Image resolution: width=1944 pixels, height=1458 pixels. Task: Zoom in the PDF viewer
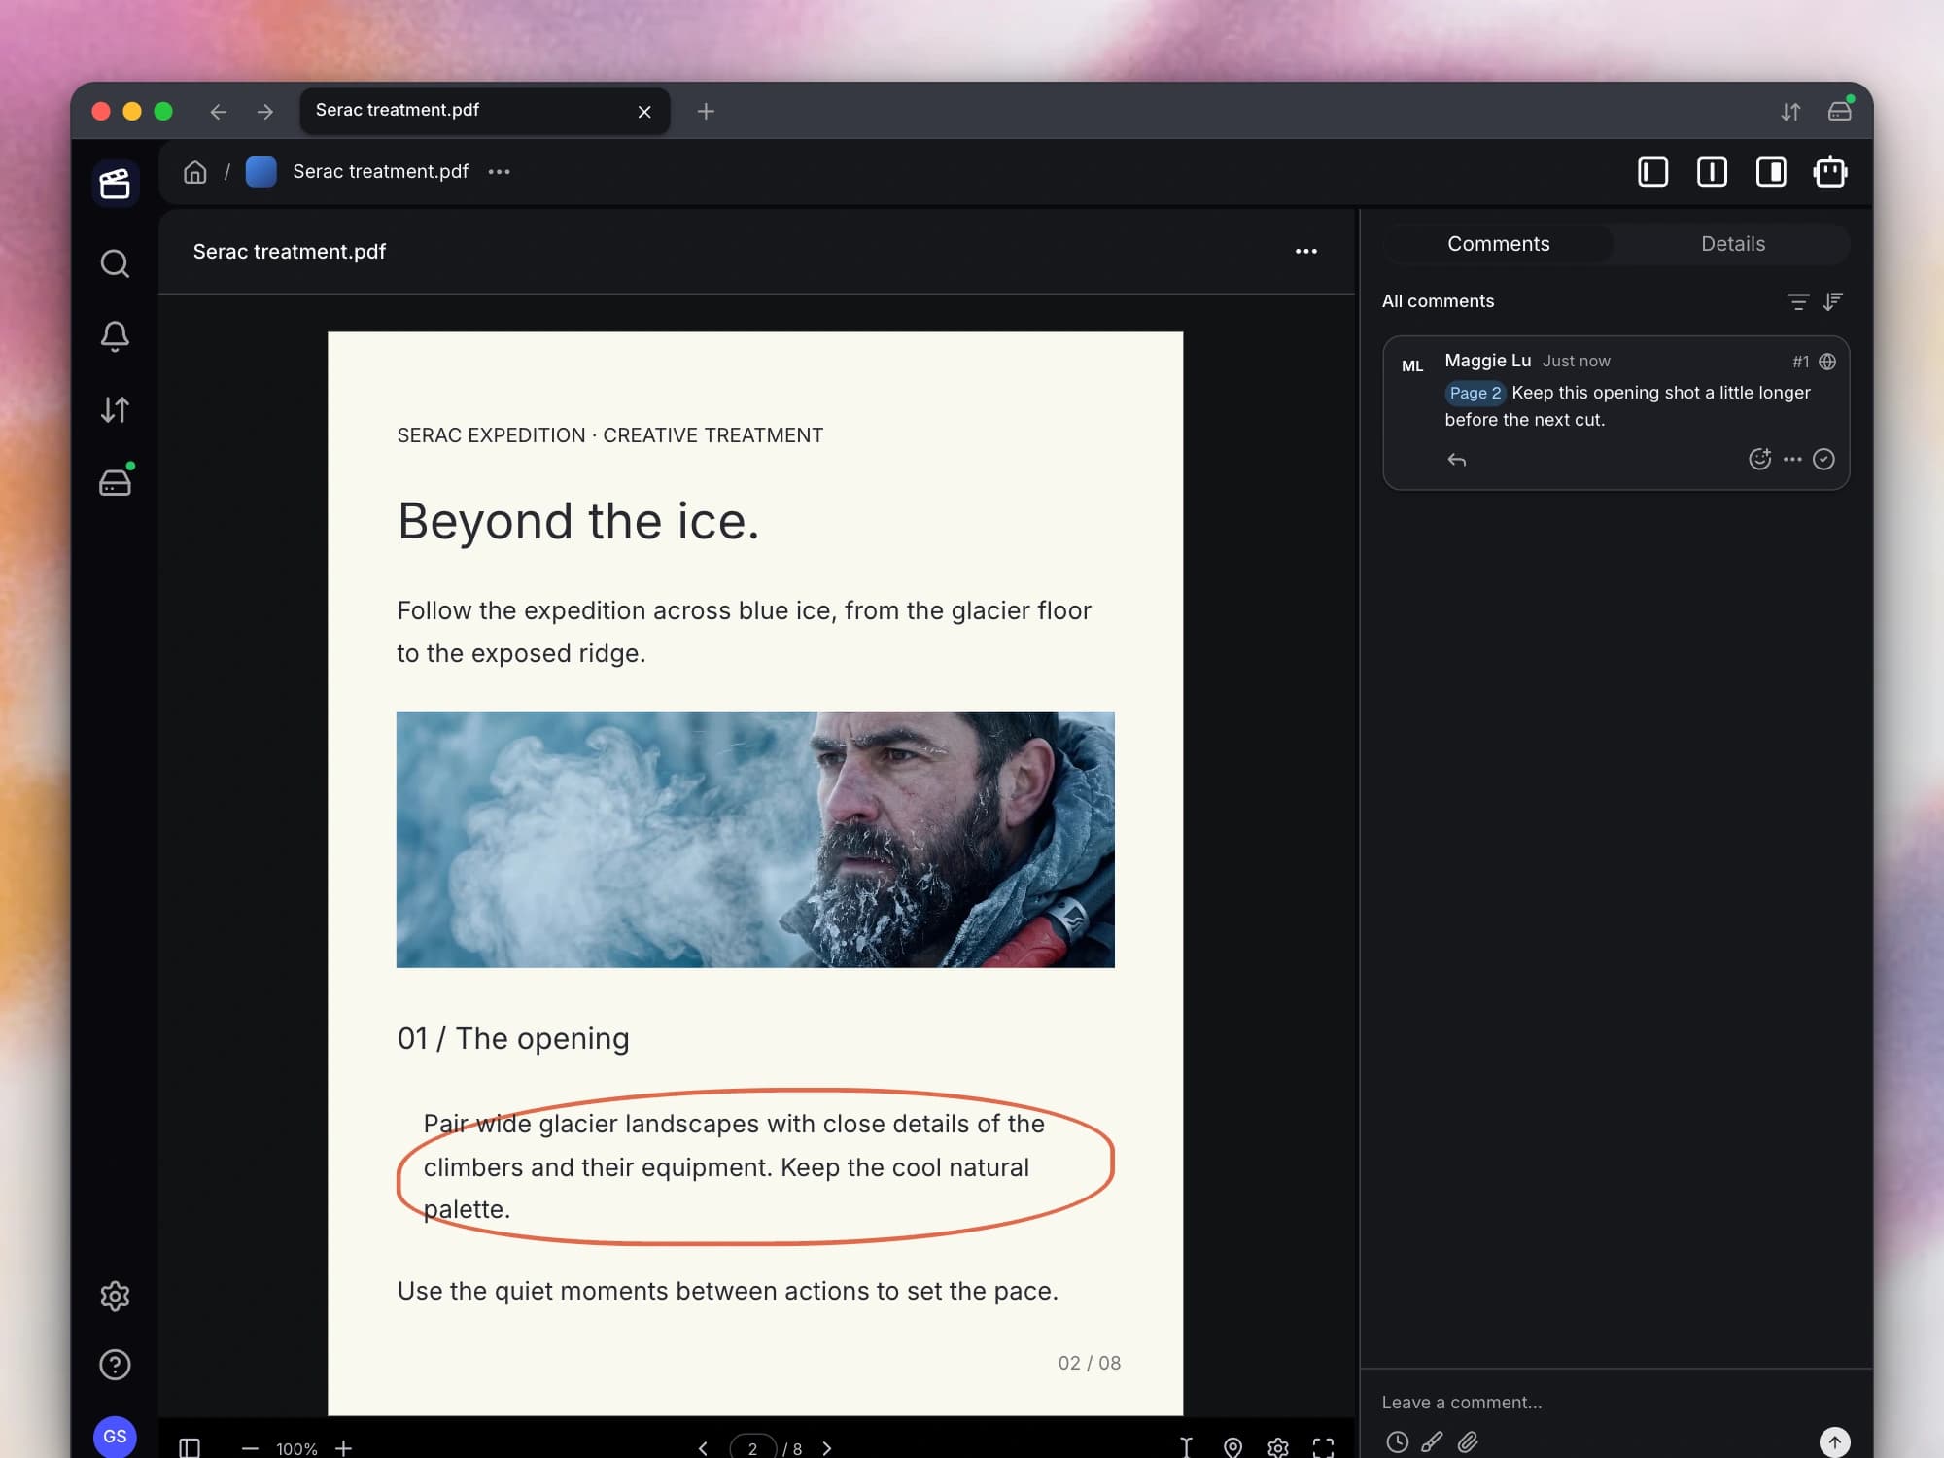click(343, 1448)
